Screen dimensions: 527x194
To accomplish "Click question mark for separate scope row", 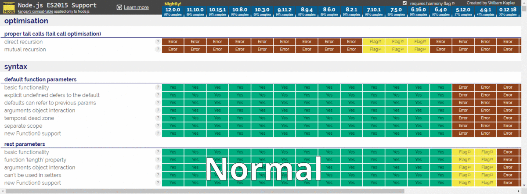I will (157, 126).
